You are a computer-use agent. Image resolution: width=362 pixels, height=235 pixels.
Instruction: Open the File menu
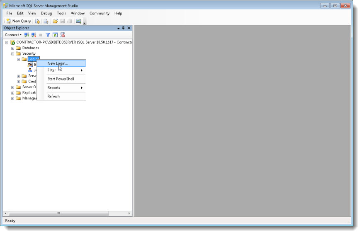coord(9,13)
